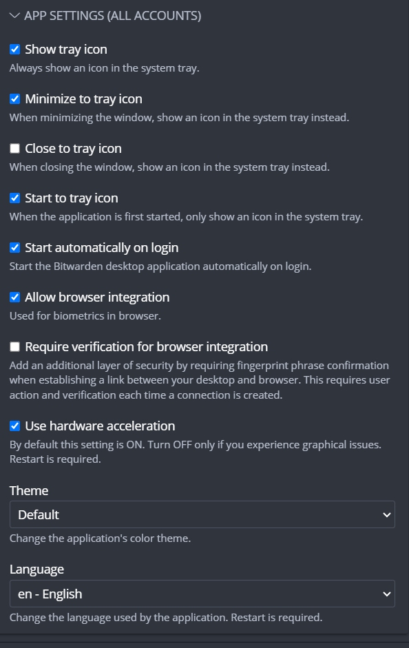Click the Theme dropdown chevron arrow

[387, 514]
